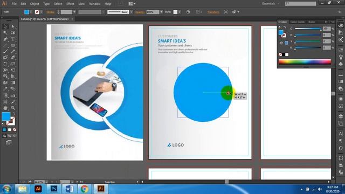This screenshot has height=194, width=345.
Task: Select the Scale tool
Action: click(x=13, y=64)
